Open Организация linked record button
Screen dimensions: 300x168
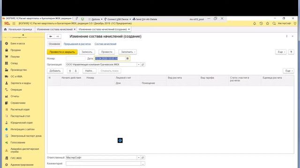pos(142,64)
